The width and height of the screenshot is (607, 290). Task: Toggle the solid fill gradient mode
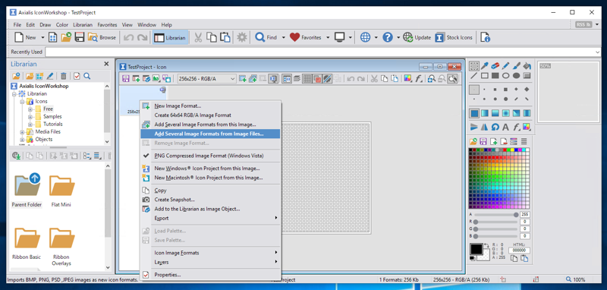click(x=474, y=113)
